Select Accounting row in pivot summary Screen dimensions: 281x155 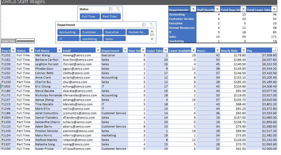223,14
